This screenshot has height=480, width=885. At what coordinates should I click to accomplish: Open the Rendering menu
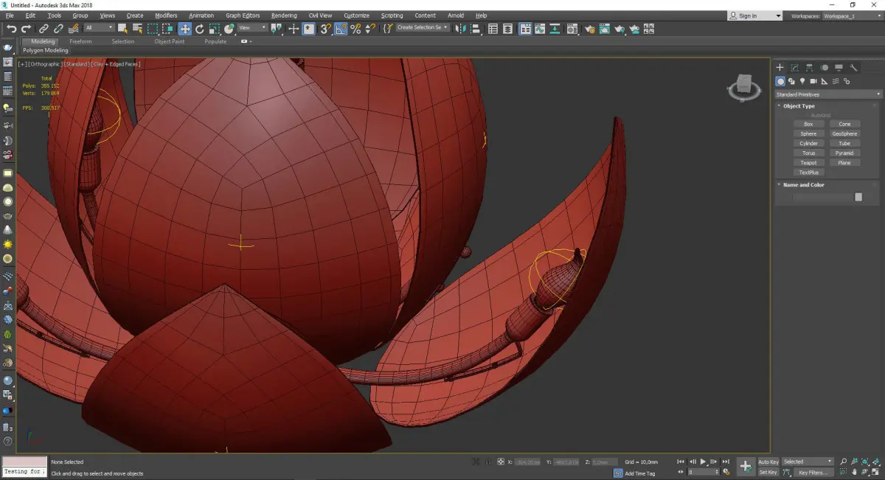coord(284,15)
